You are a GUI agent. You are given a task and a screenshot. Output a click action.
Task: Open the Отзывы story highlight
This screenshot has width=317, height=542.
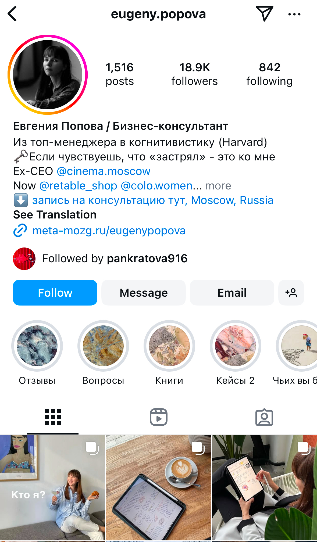click(x=37, y=346)
